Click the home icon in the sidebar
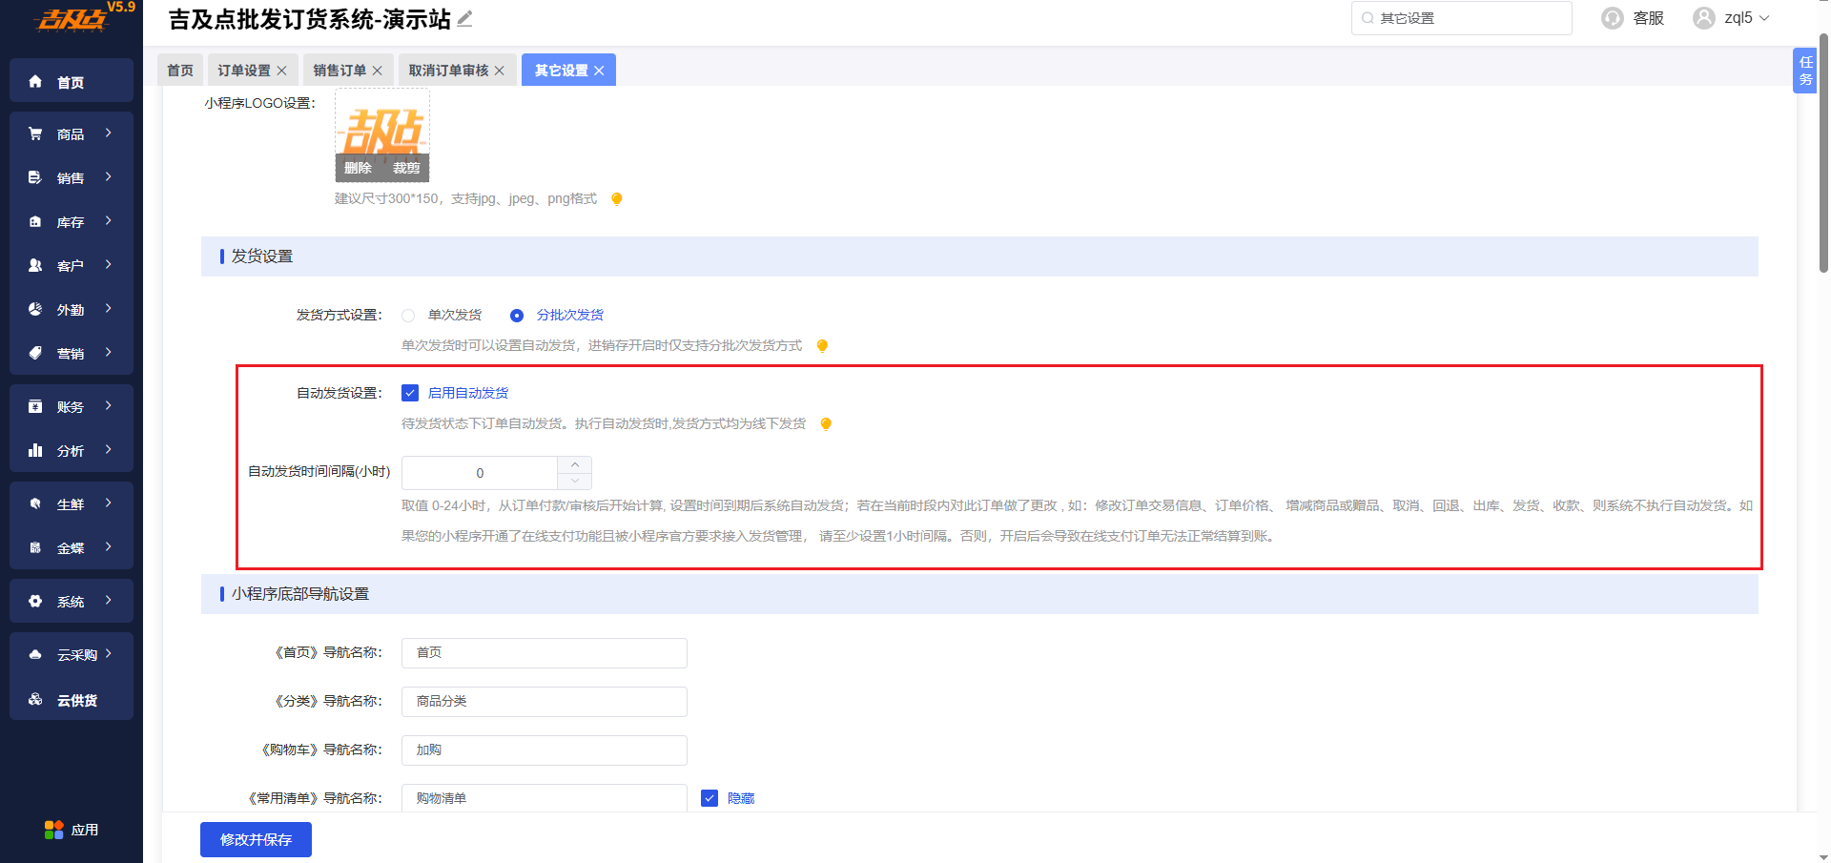The height and width of the screenshot is (863, 1831). (35, 82)
